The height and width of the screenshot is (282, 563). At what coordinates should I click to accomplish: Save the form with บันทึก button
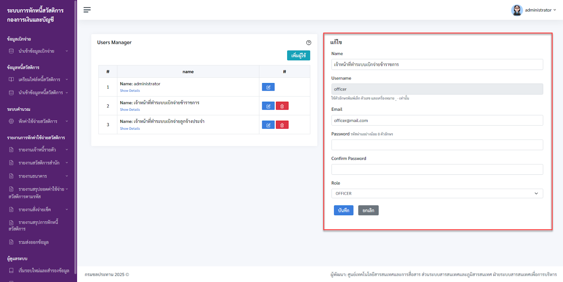click(x=343, y=210)
